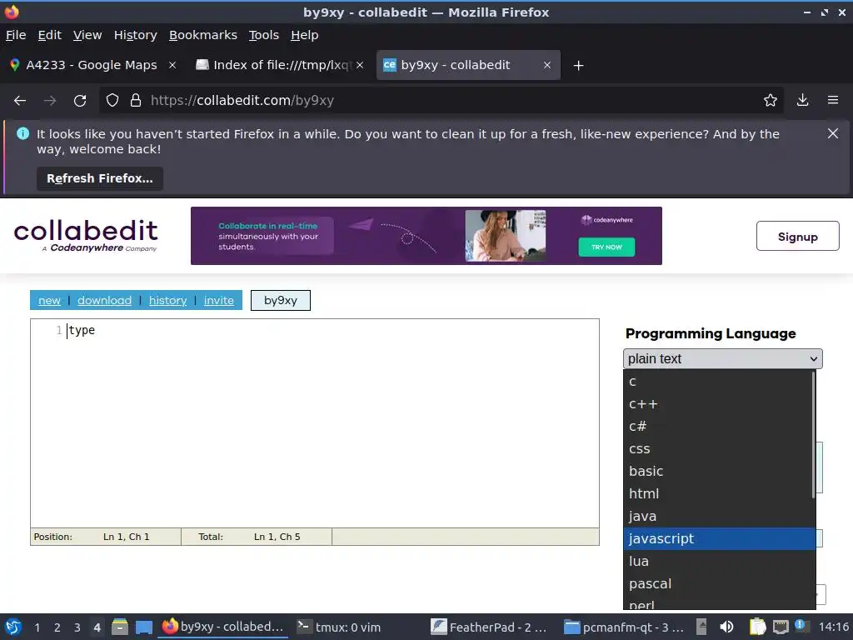Open the Tools menu
This screenshot has width=853, height=640.
[x=264, y=35]
